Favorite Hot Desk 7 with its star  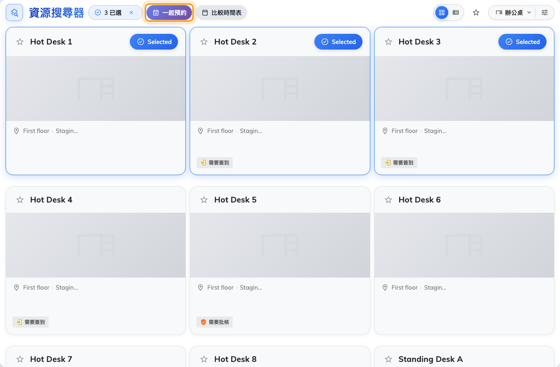20,359
